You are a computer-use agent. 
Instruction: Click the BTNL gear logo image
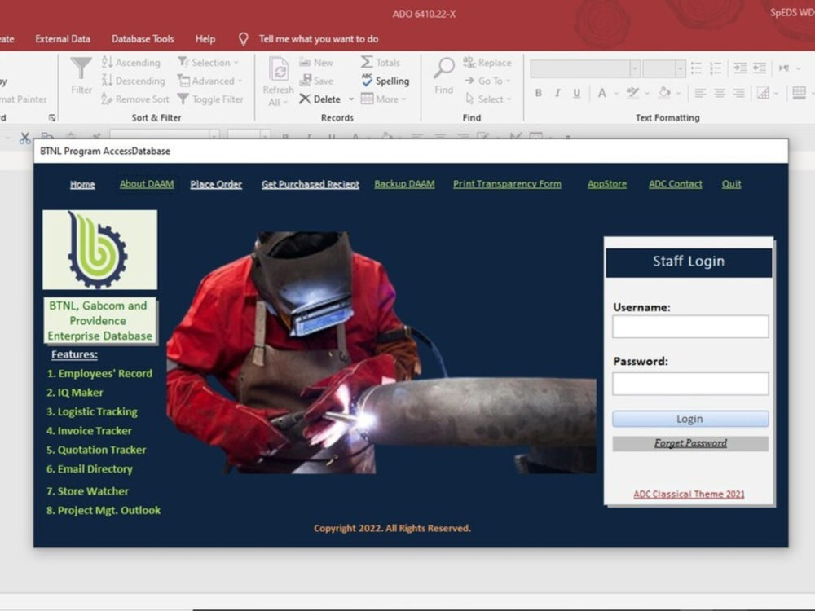[x=99, y=250]
